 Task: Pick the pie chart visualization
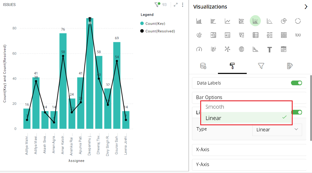(x=284, y=21)
